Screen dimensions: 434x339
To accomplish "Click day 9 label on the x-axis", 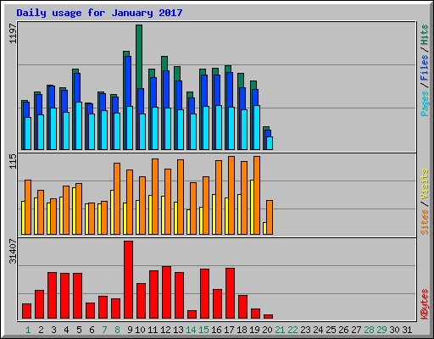I will pyautogui.click(x=130, y=330).
